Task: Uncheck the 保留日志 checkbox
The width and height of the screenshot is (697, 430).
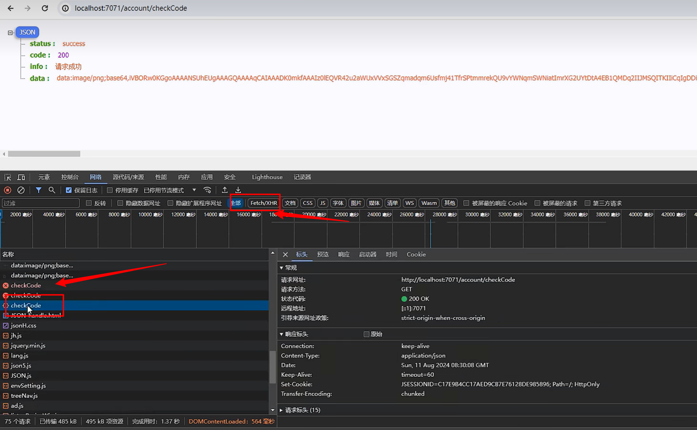Action: coord(69,190)
